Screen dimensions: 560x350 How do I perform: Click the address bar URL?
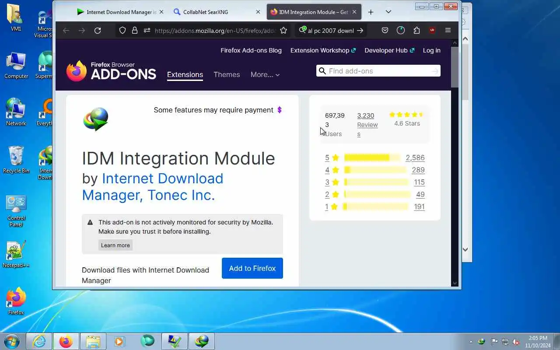tap(215, 30)
